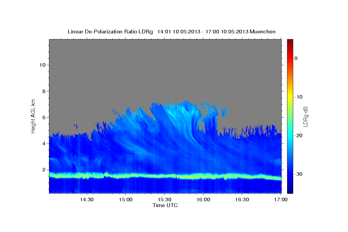This screenshot has width=348, height=232.
Task: Click the colorbar value "0"
Action: coord(296,58)
